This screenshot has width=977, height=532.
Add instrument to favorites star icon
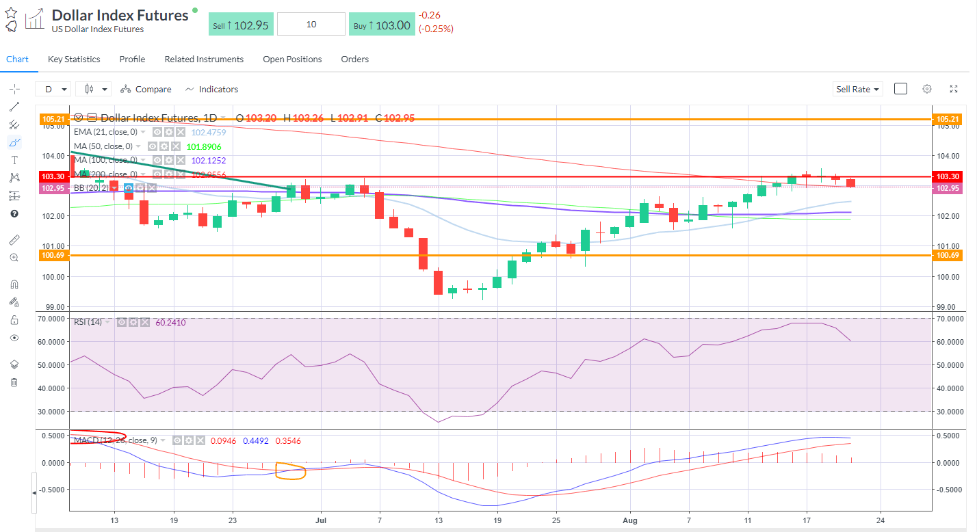[11, 13]
